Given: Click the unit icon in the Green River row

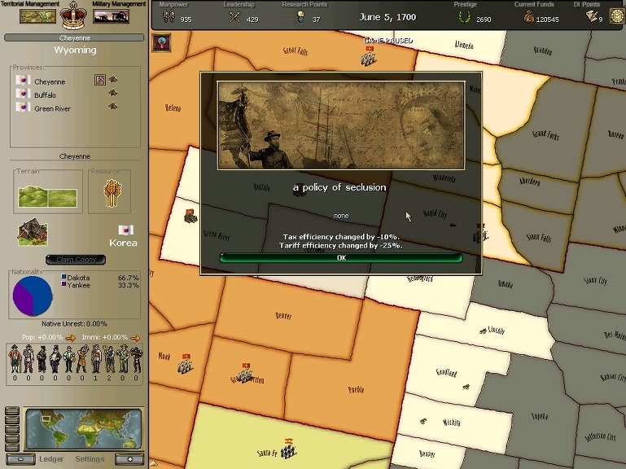Looking at the screenshot, I should click(113, 107).
